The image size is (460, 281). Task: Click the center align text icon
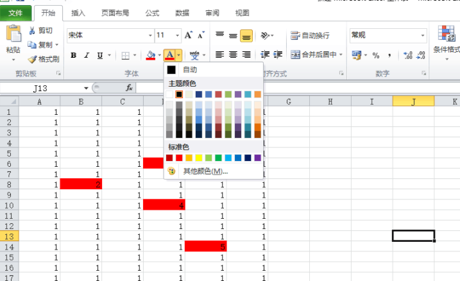[x=233, y=55]
